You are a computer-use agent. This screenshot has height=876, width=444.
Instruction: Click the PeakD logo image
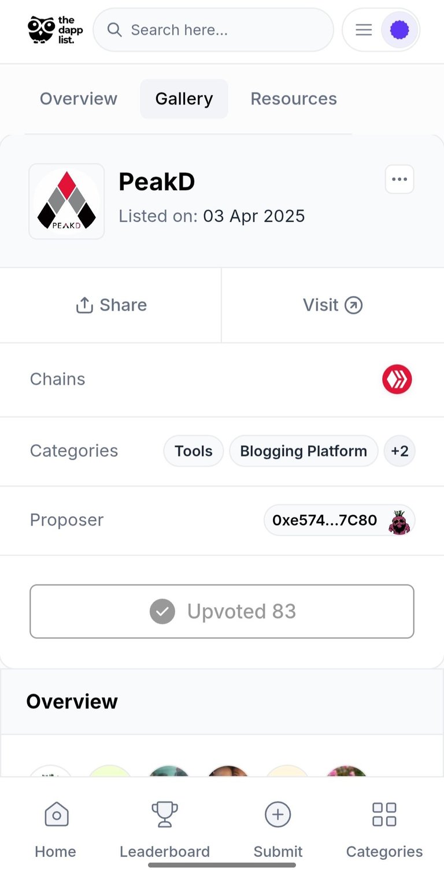(66, 201)
